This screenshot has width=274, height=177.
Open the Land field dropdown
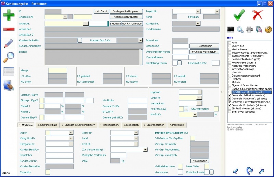pyautogui.click(x=136, y=138)
